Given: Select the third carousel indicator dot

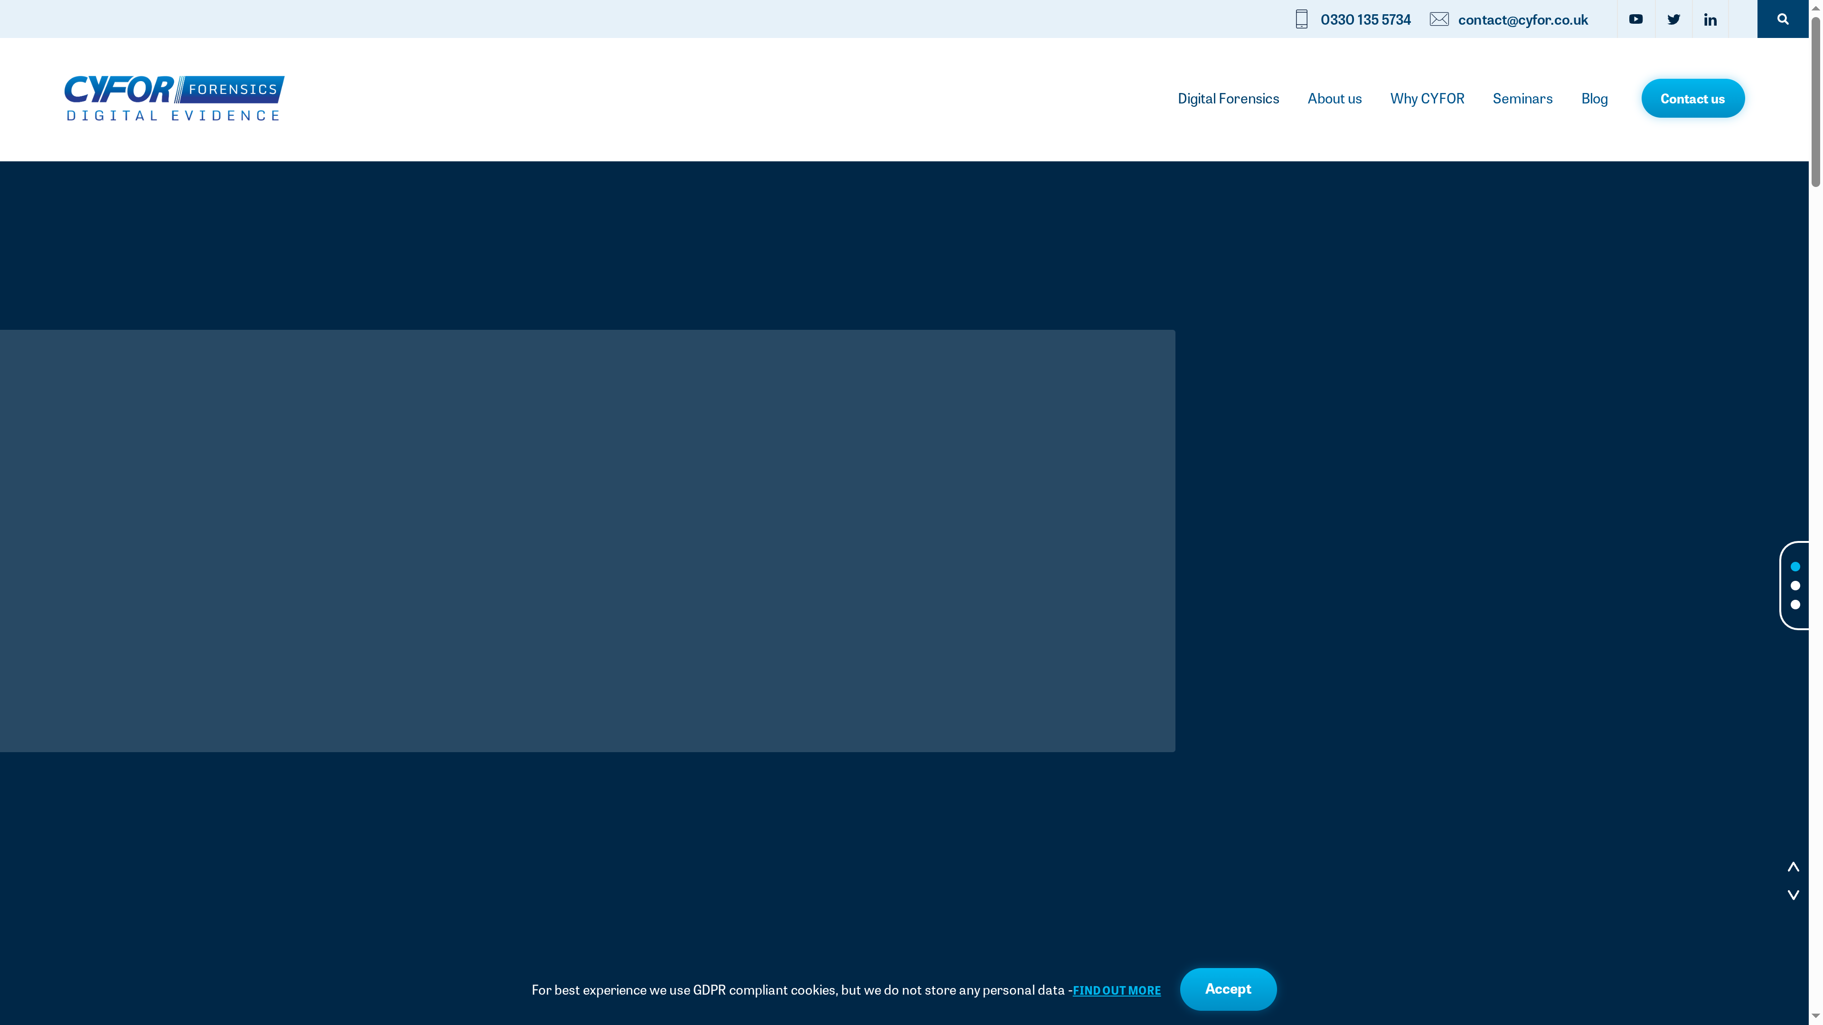Looking at the screenshot, I should [x=1795, y=605].
